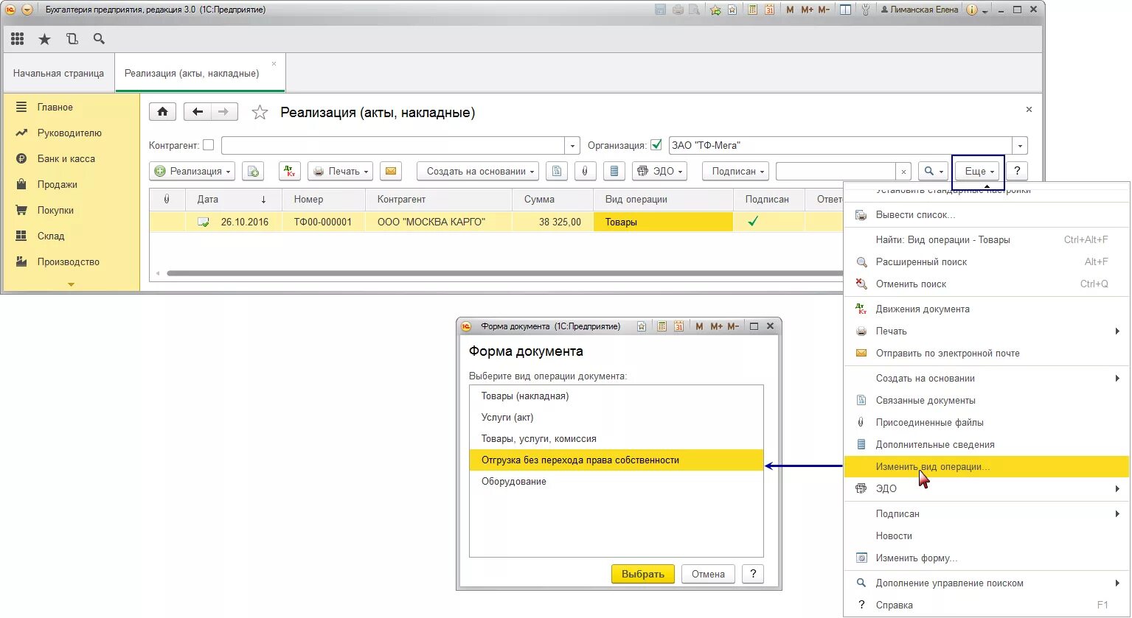Open calendar icon in title bar
This screenshot has width=1132, height=618.
769,10
